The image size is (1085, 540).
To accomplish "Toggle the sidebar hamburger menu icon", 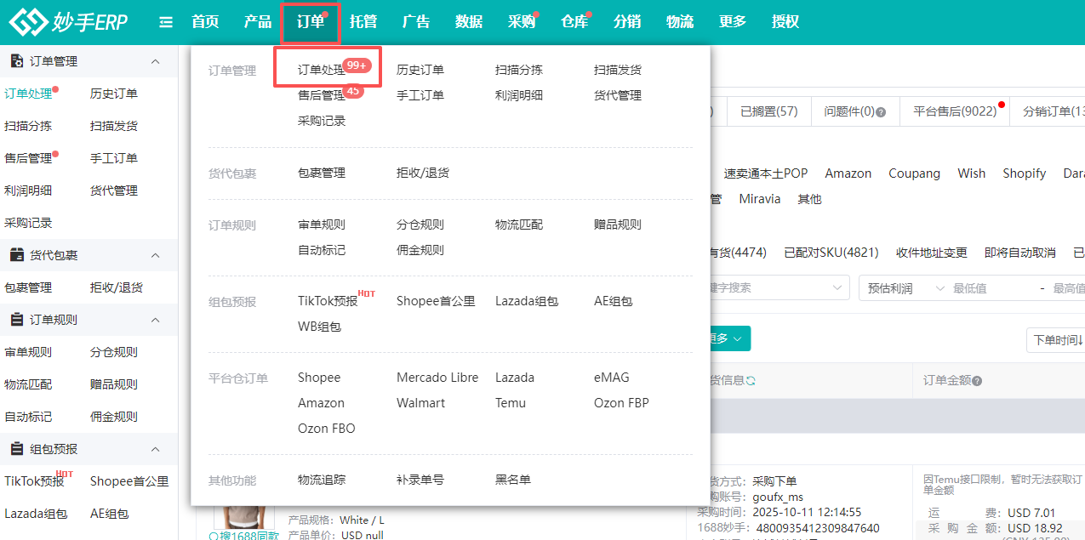I will pyautogui.click(x=166, y=22).
